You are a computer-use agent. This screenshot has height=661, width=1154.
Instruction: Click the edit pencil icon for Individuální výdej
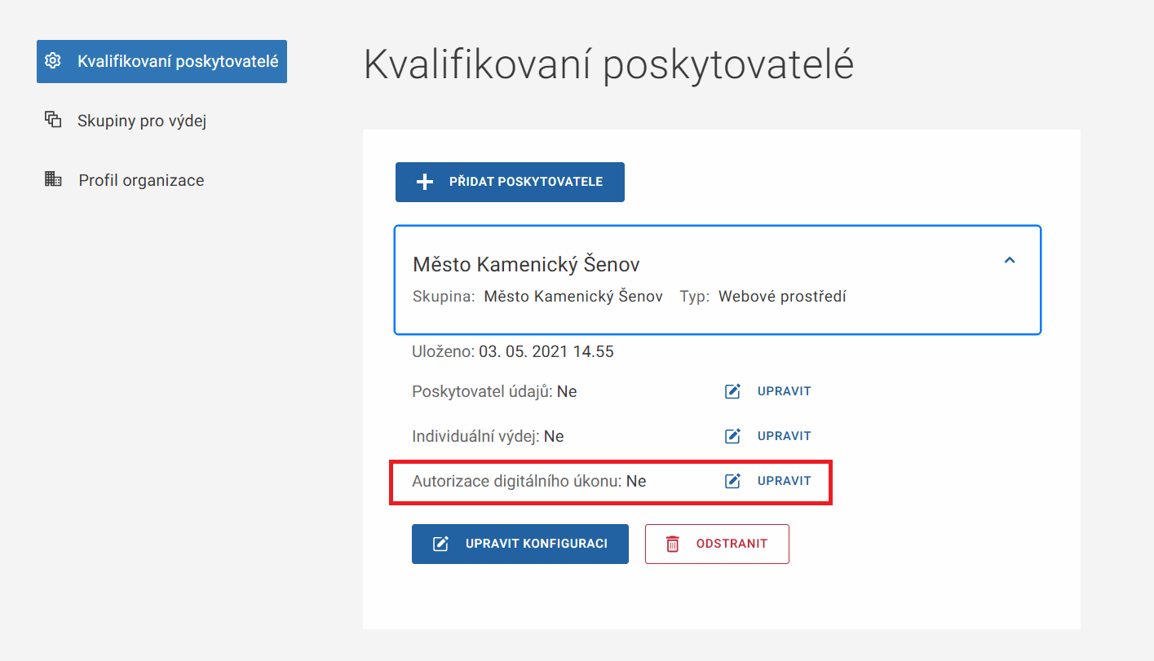733,436
